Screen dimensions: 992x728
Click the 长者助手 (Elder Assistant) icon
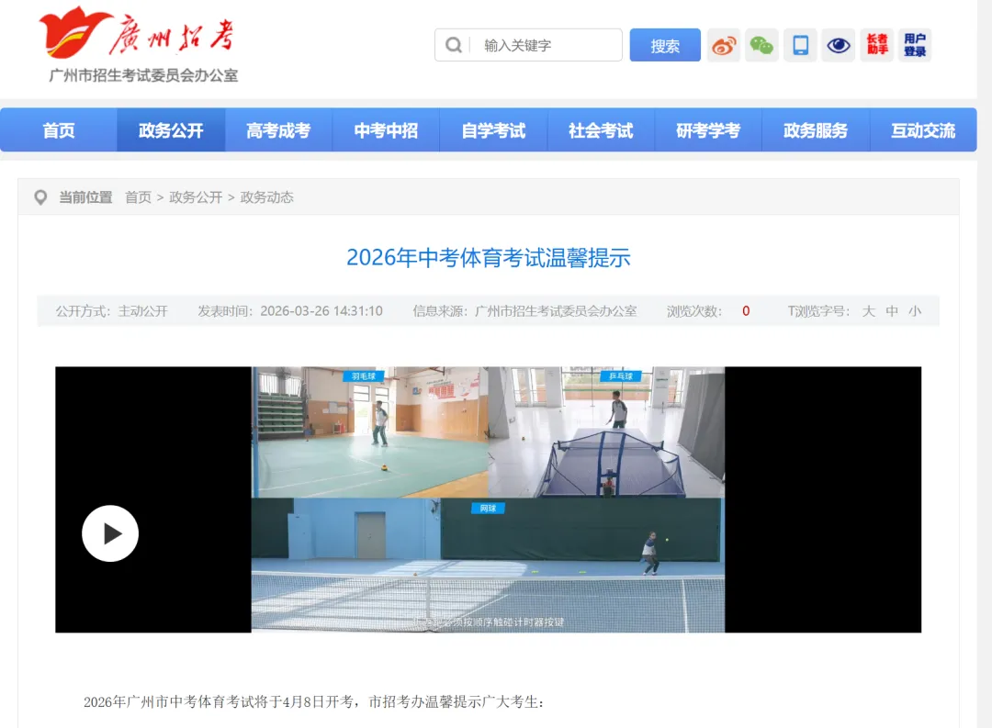click(876, 45)
